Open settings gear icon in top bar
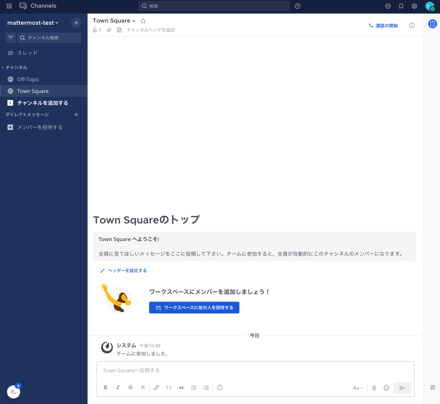This screenshot has height=404, width=440. pos(414,6)
